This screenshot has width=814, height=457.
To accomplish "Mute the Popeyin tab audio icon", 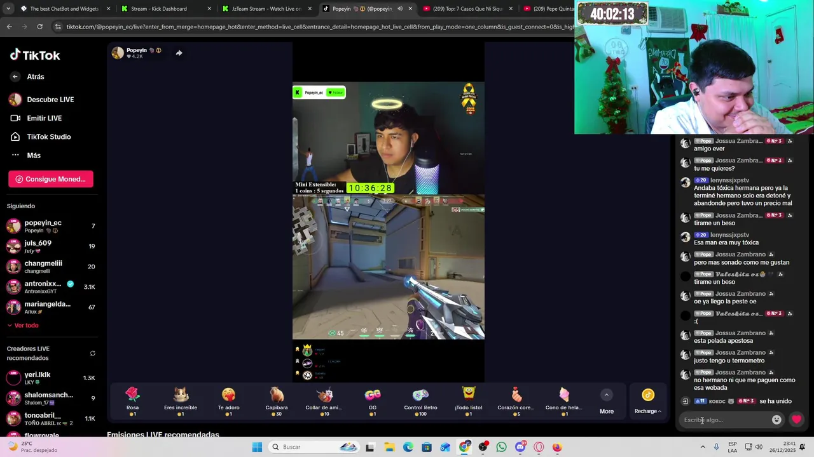I will (400, 9).
